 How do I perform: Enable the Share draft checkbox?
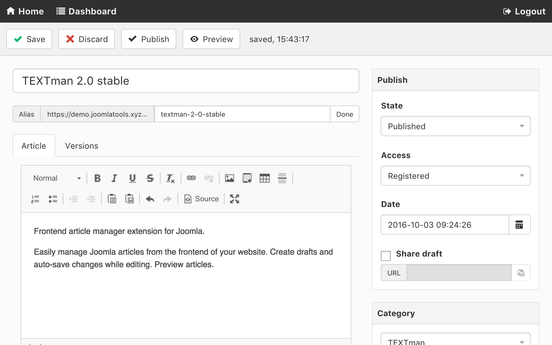(x=385, y=256)
